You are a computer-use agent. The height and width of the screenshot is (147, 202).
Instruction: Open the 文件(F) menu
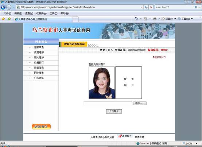click(7, 13)
